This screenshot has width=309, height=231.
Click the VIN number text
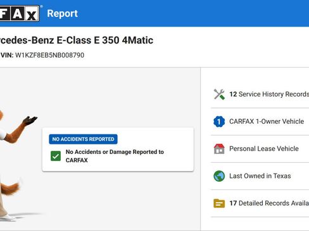(x=49, y=55)
